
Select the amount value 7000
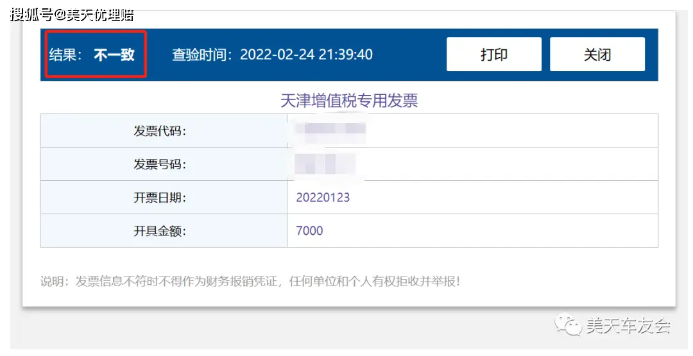click(309, 230)
